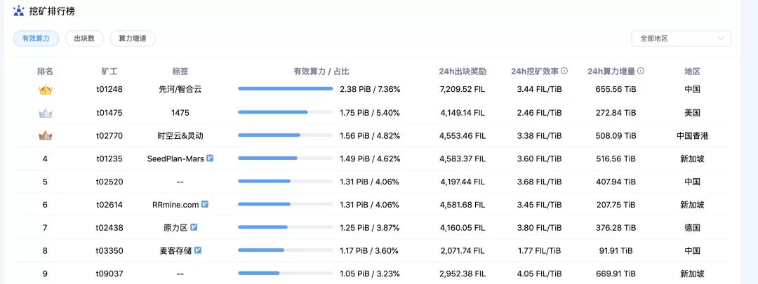Open miner t03350 details
This screenshot has width=758, height=284.
109,250
